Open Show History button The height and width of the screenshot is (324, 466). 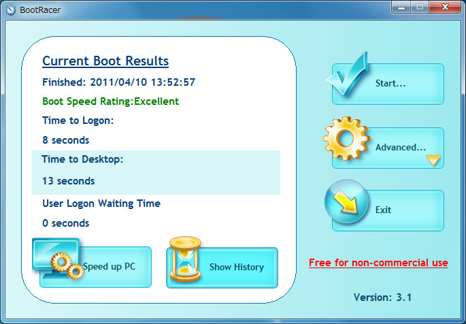(x=222, y=268)
